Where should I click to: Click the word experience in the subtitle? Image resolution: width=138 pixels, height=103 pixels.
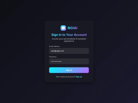[69, 41]
